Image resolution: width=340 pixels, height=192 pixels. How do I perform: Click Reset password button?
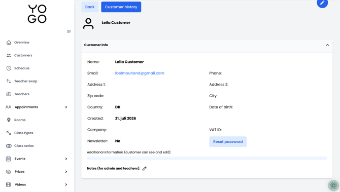pyautogui.click(x=228, y=142)
